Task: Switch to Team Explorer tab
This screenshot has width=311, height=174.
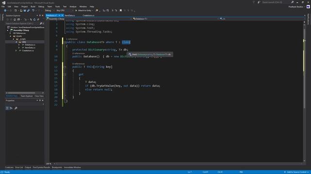Action: pyautogui.click(x=27, y=96)
